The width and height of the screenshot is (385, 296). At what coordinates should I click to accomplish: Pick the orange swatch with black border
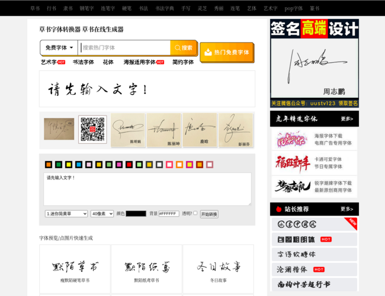coord(49,165)
